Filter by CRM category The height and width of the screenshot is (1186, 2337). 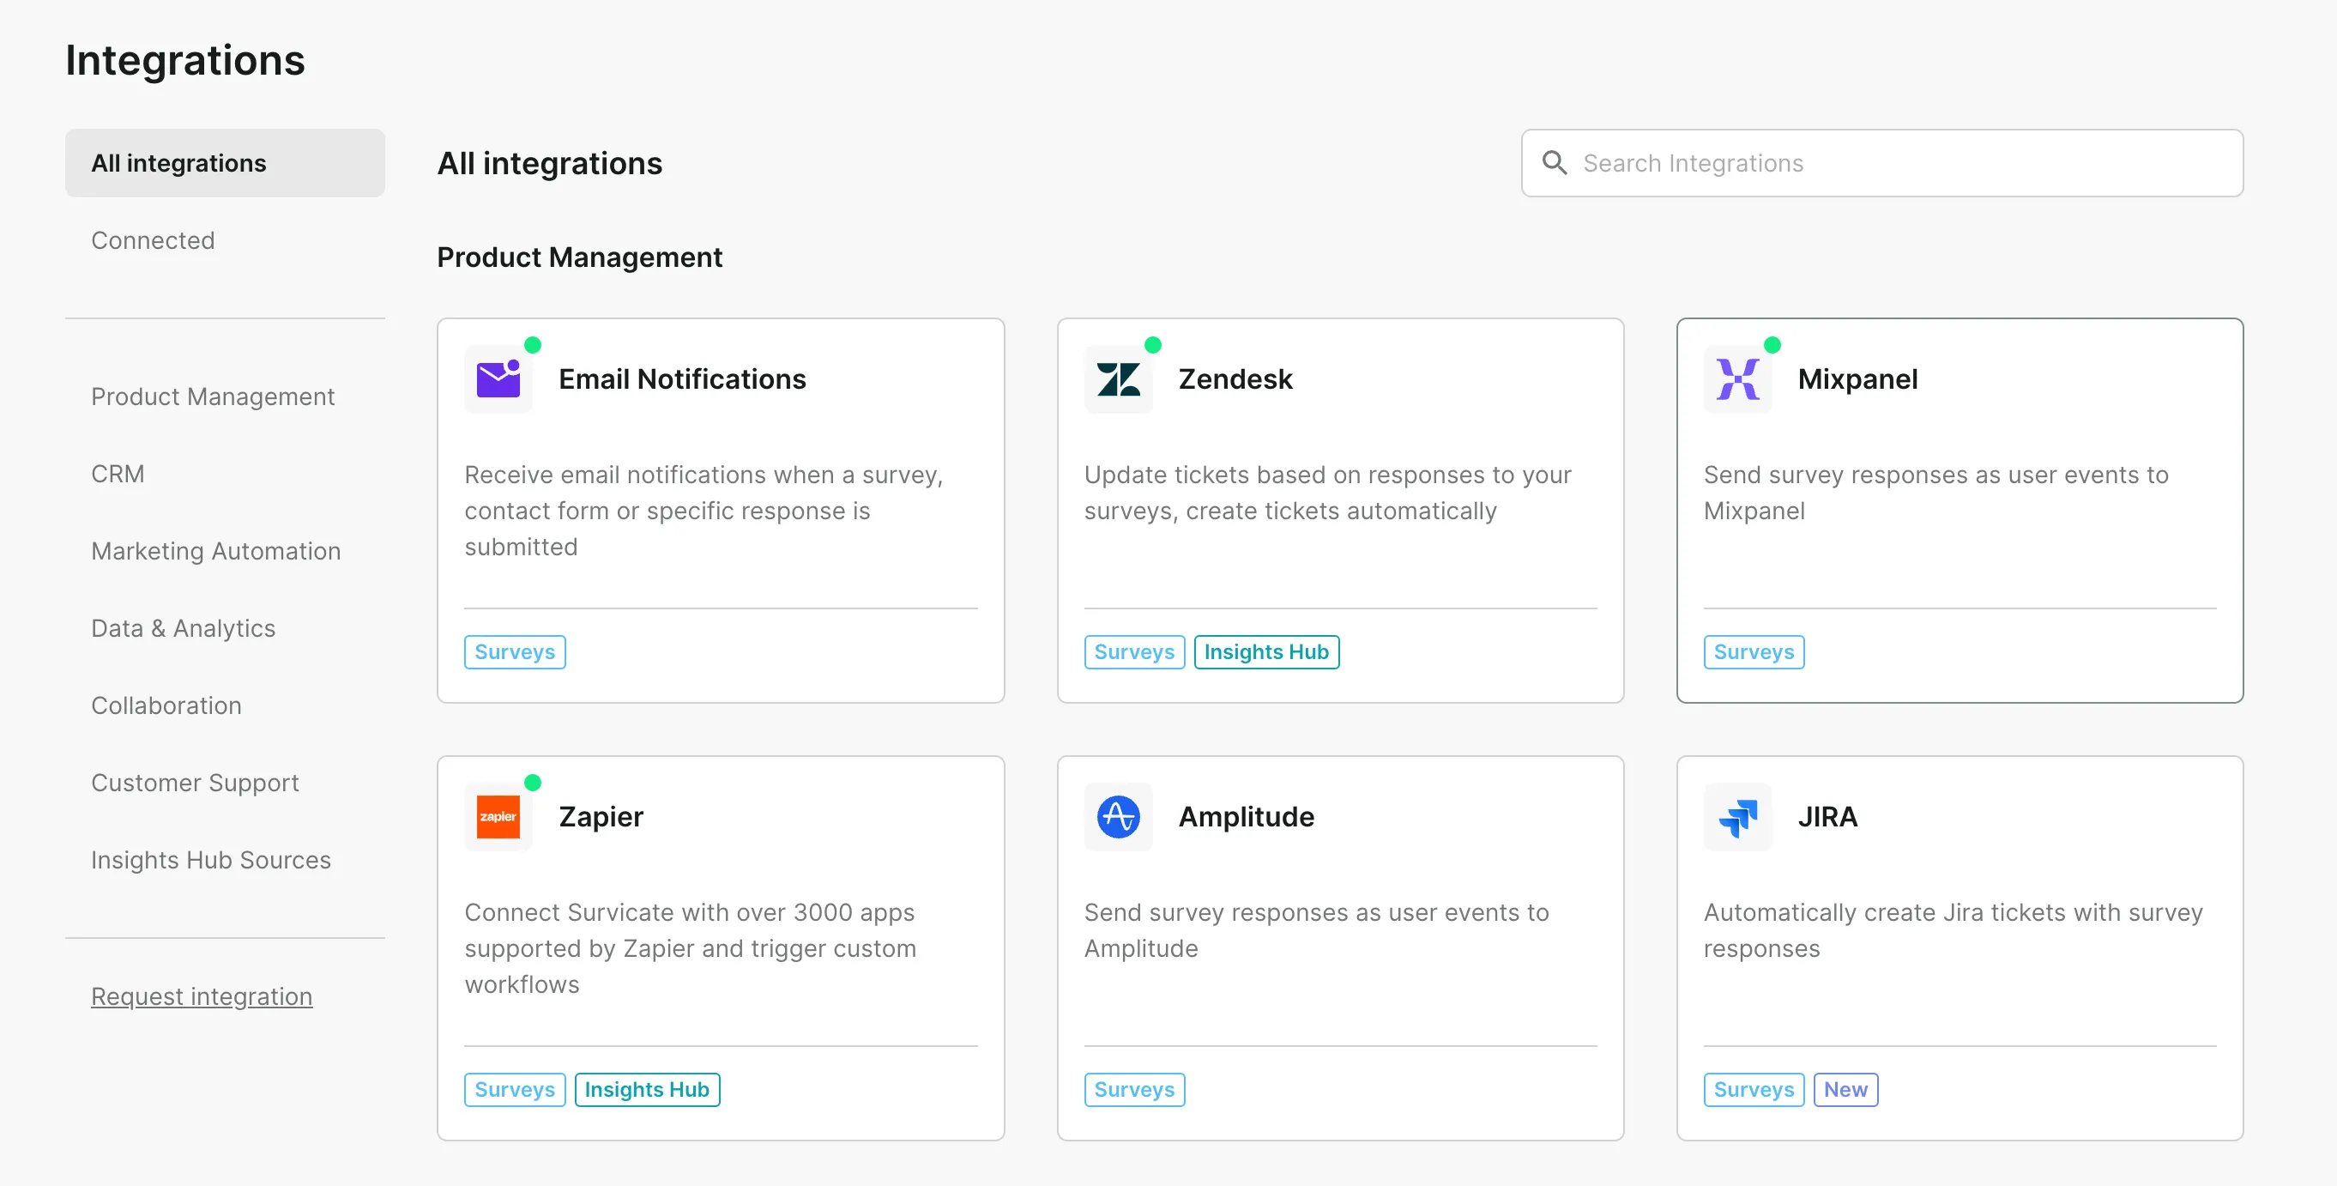coord(118,474)
